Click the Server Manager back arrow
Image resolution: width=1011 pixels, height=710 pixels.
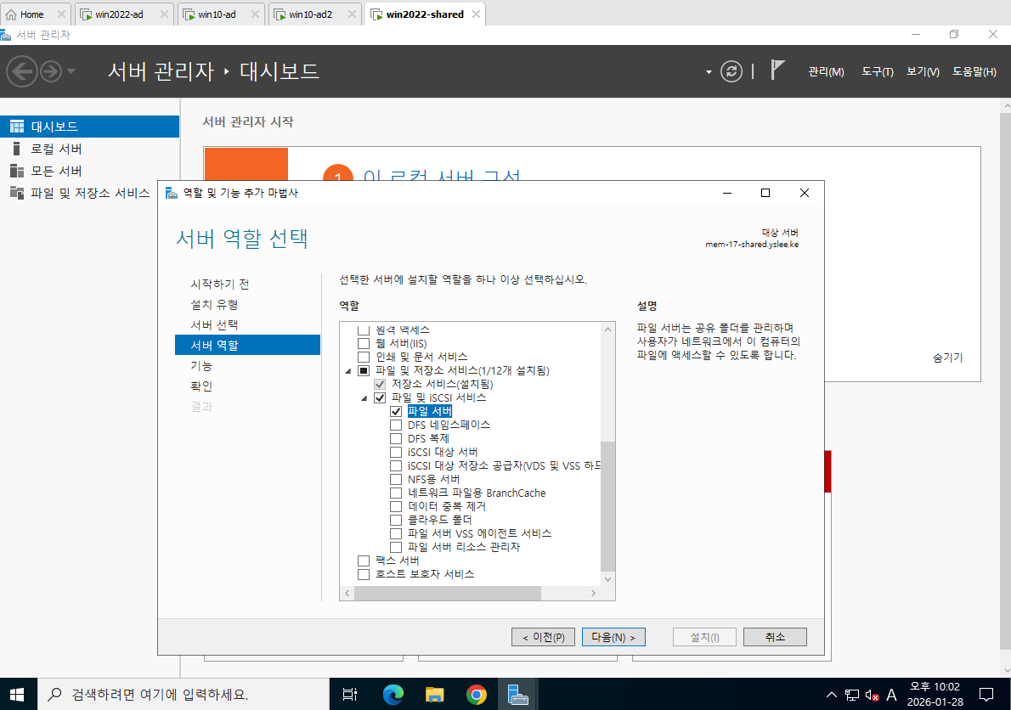pyautogui.click(x=23, y=70)
